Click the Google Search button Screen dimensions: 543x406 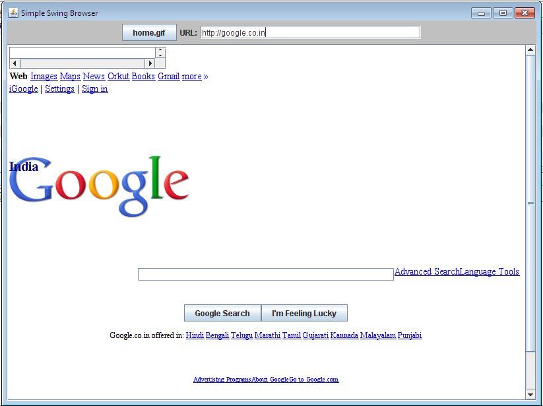click(x=222, y=313)
